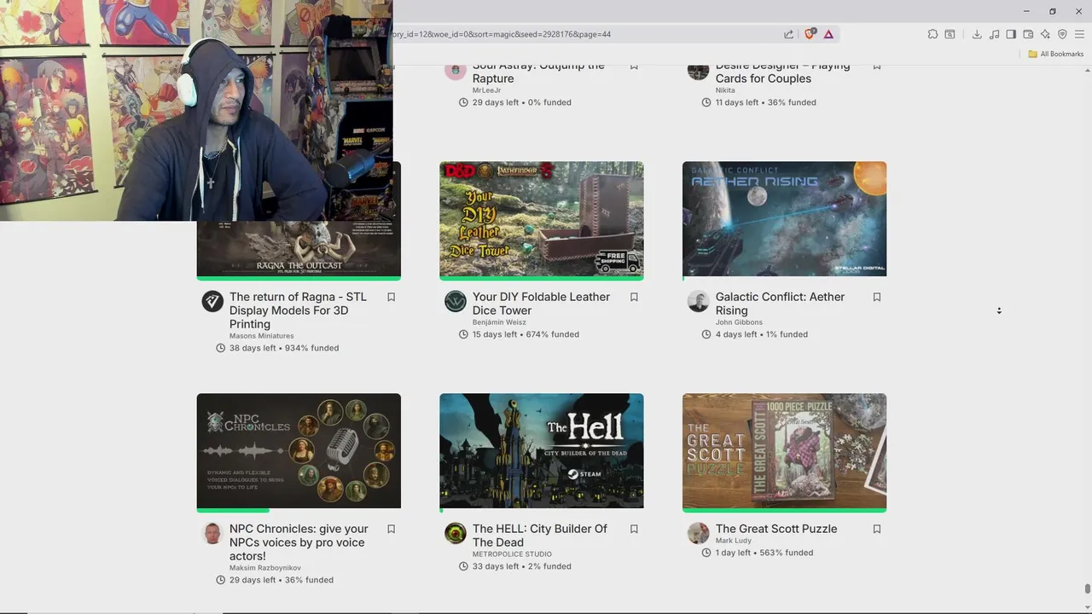Viewport: 1092px width, 614px height.
Task: Click creator name Benjámin Weisz
Action: 499,322
